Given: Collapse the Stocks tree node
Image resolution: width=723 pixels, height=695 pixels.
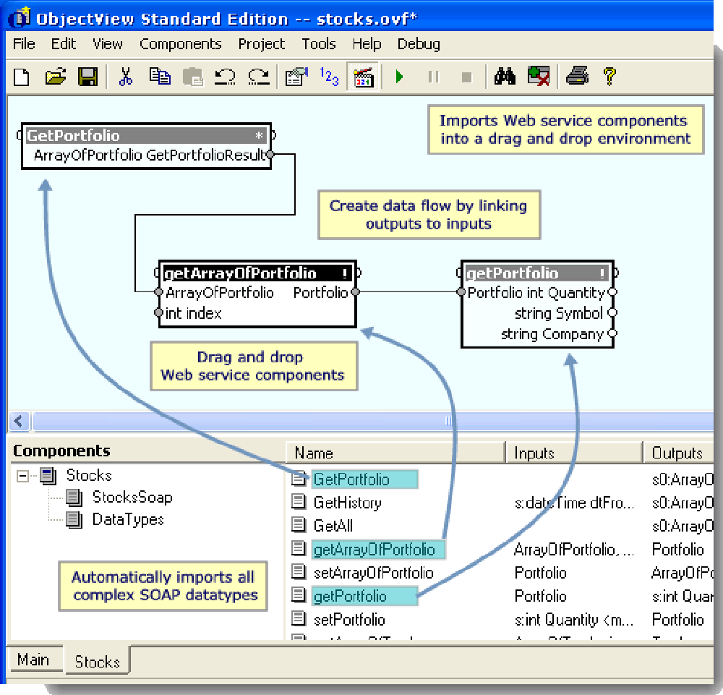Looking at the screenshot, I should click(x=22, y=476).
